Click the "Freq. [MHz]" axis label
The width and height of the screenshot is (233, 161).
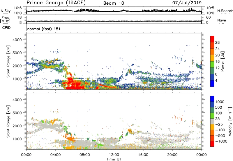tap(6, 20)
